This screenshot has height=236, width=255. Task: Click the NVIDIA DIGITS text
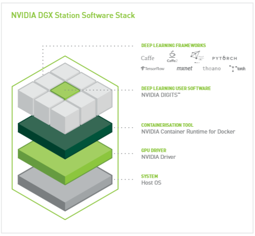(161, 95)
